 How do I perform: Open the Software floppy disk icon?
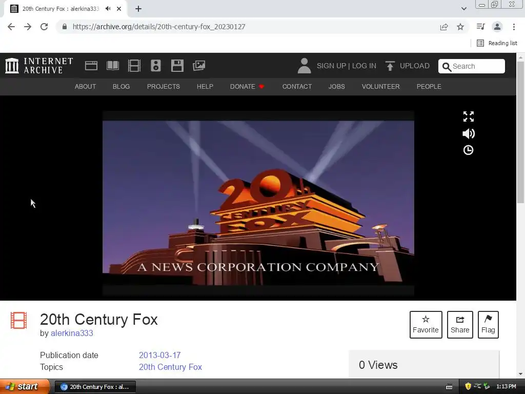pyautogui.click(x=177, y=66)
